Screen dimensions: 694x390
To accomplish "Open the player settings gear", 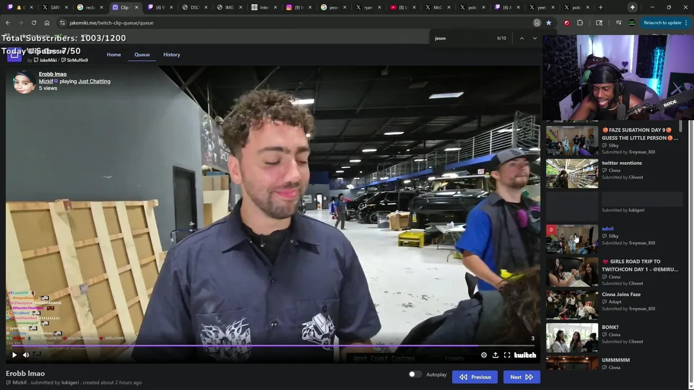I will coord(484,355).
